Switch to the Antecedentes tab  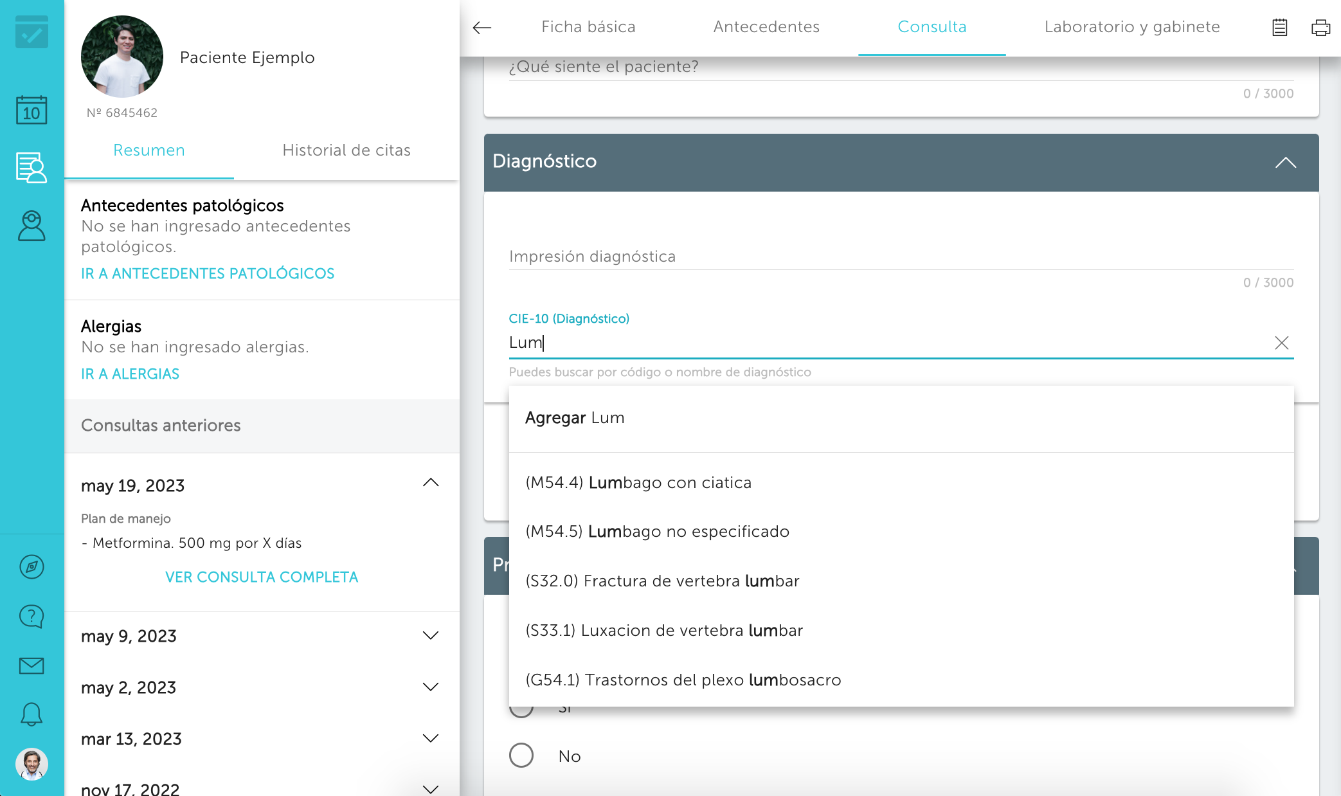click(x=766, y=27)
